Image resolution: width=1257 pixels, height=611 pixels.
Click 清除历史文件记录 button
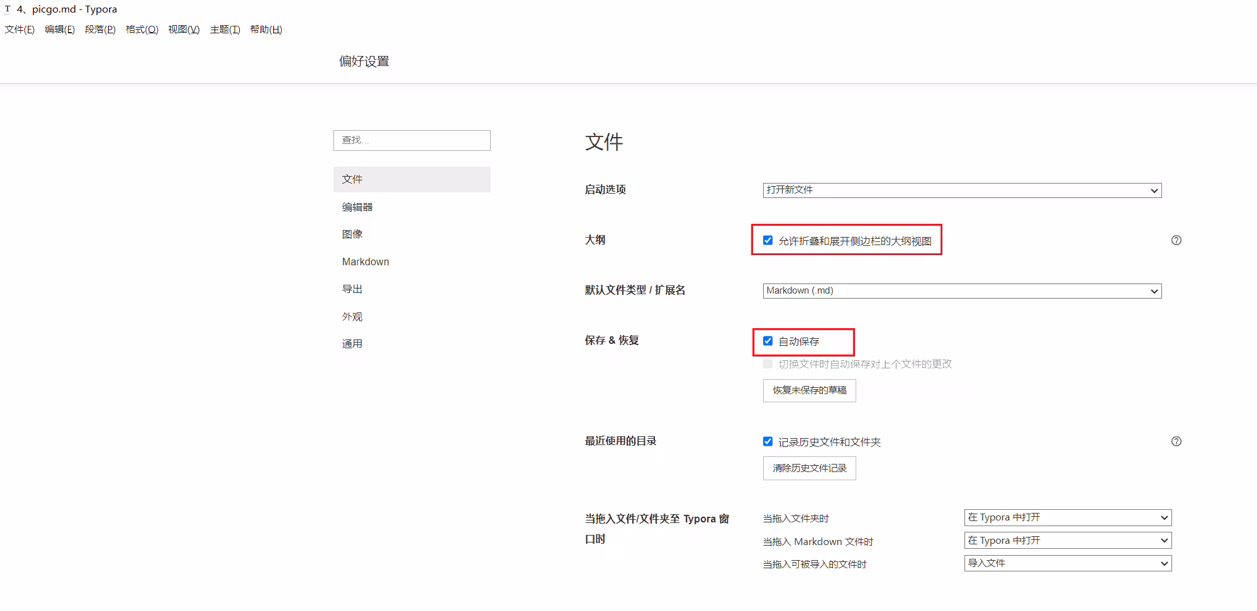tap(809, 468)
